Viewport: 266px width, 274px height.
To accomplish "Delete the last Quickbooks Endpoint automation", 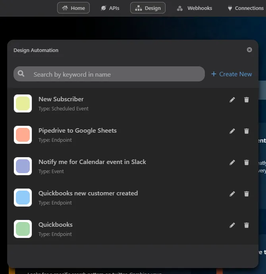I will 247,225.
